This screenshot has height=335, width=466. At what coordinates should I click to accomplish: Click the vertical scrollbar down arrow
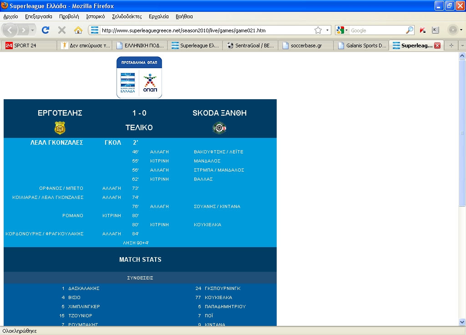[x=462, y=322]
